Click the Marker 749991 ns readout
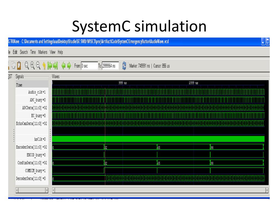279x209 pixels. point(139,66)
